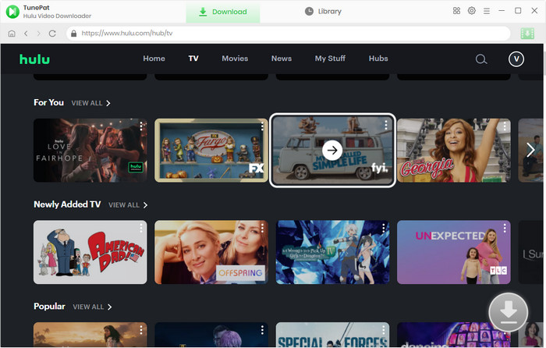Reload the page with refresh icon
Image resolution: width=546 pixels, height=348 pixels.
pyautogui.click(x=52, y=34)
